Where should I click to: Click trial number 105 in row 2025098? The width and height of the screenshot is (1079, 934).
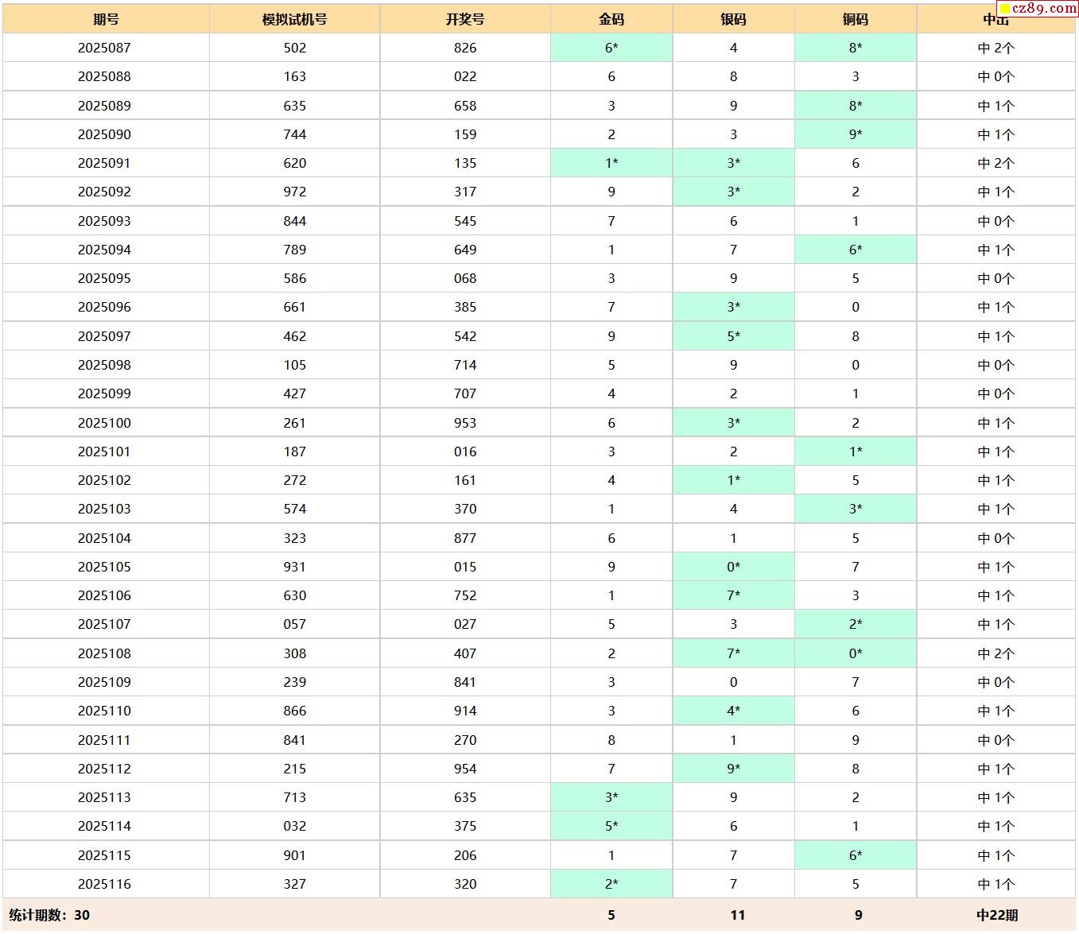(295, 365)
